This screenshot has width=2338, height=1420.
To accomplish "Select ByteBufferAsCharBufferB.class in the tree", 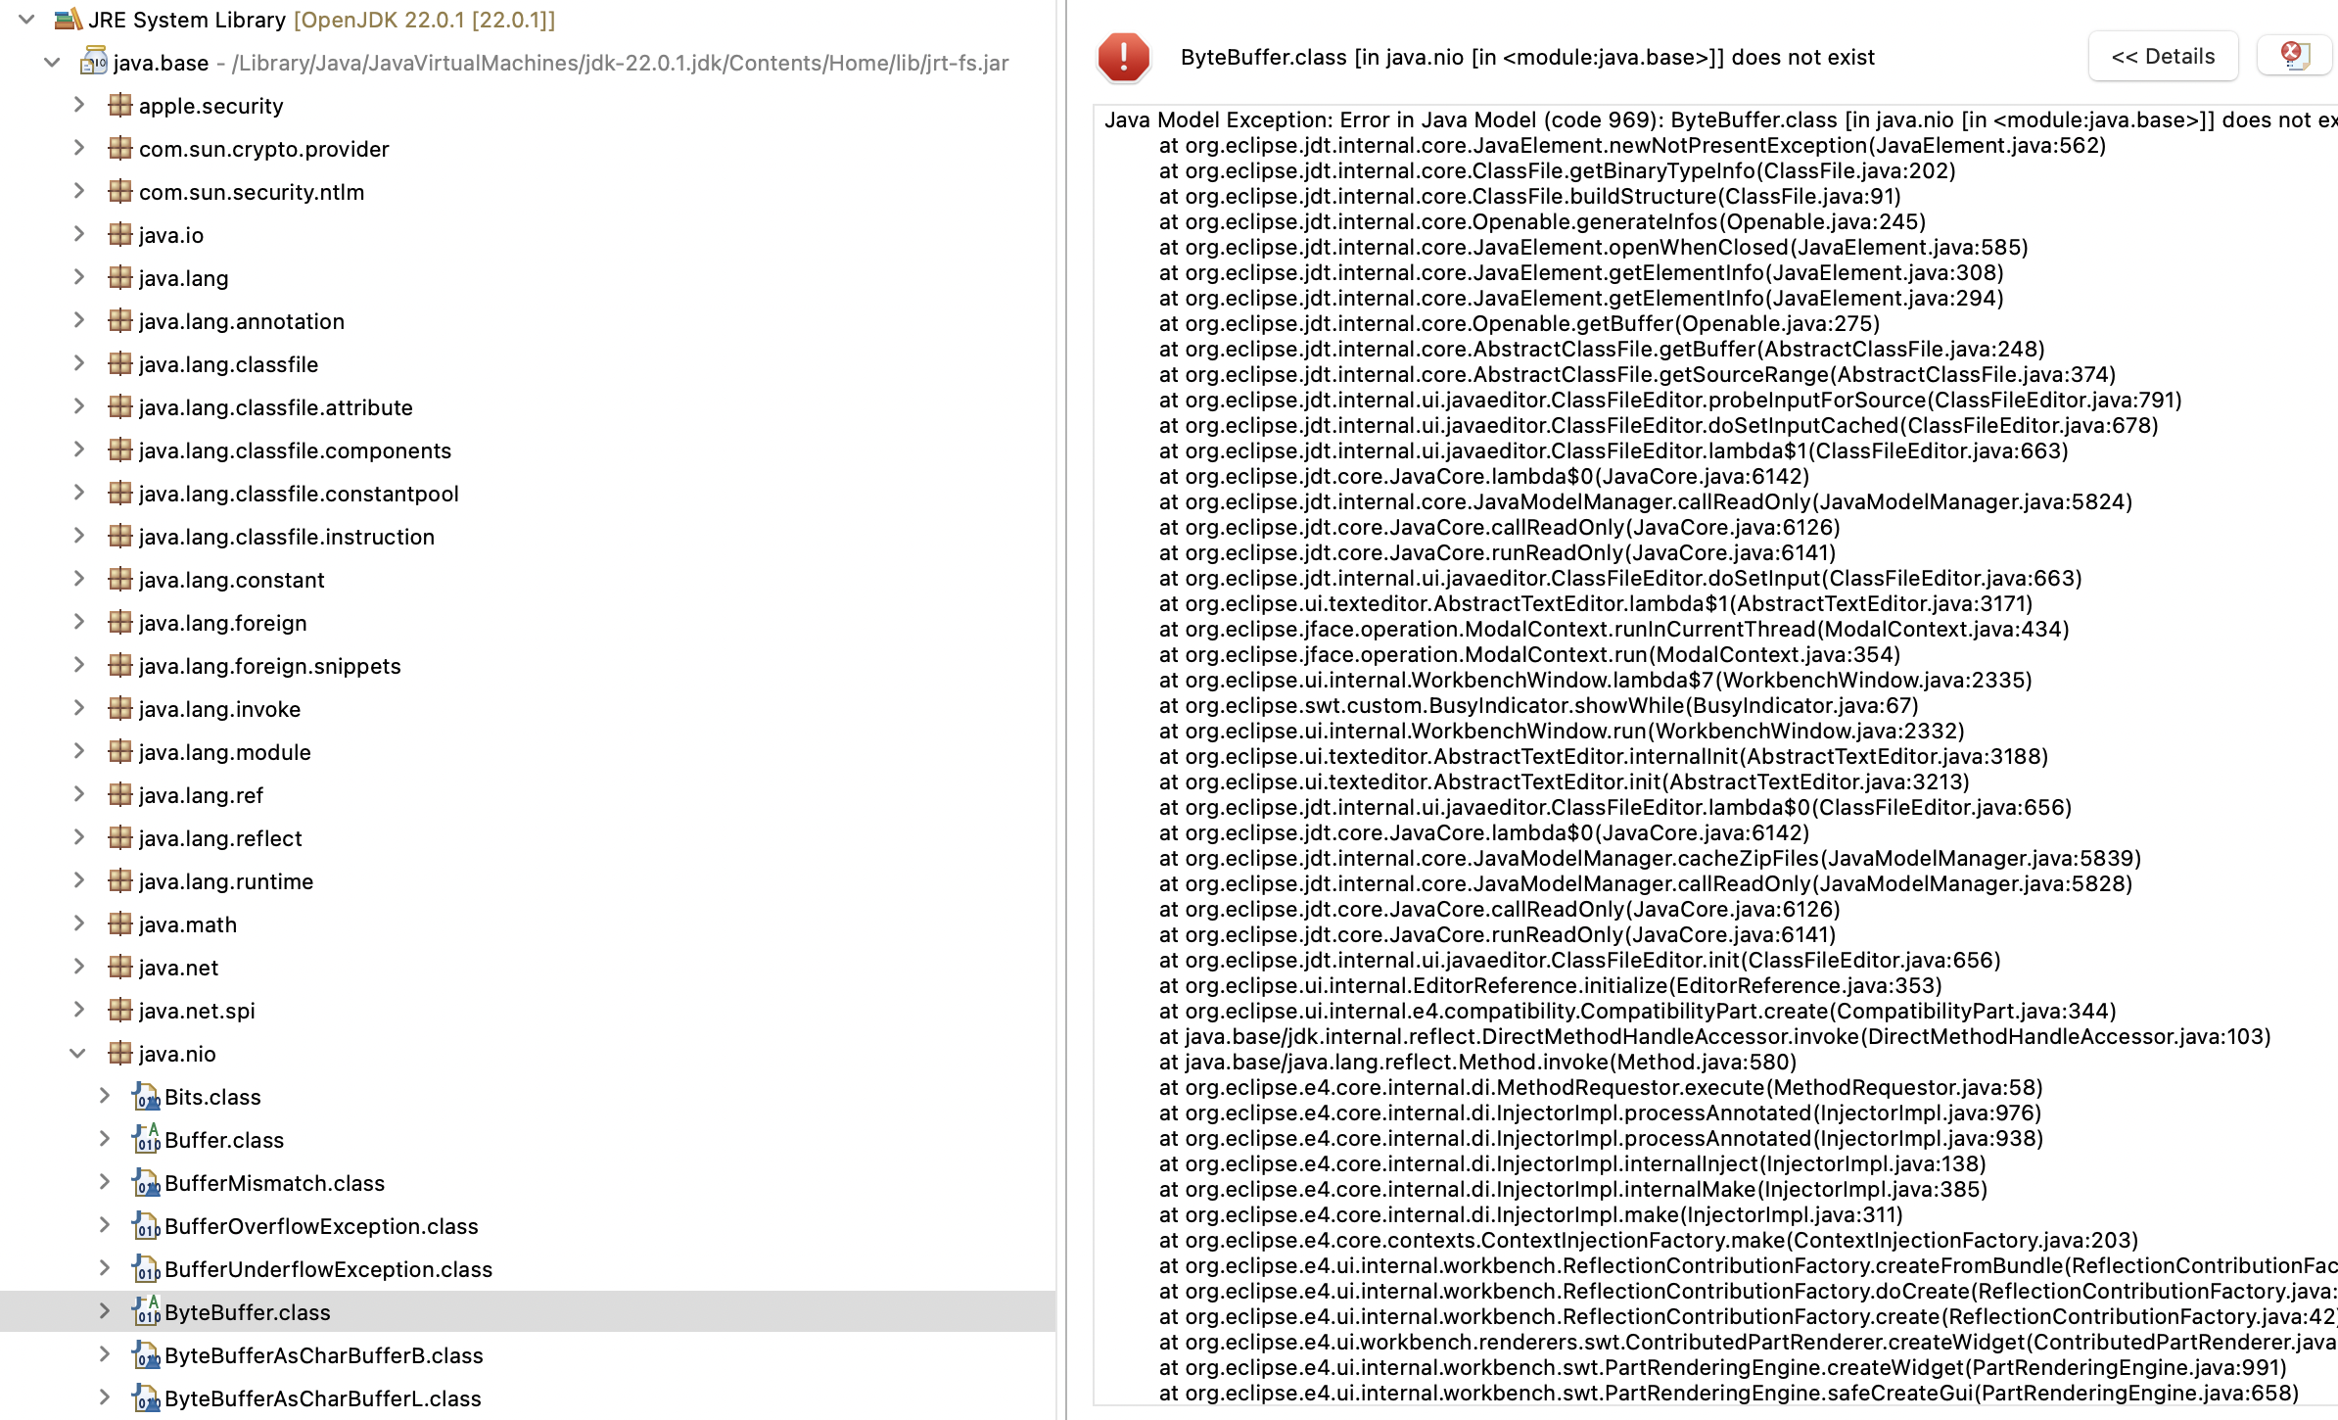I will (323, 1355).
